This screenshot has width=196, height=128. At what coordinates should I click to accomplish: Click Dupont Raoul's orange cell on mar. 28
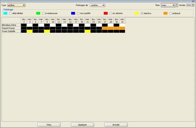(111, 28)
